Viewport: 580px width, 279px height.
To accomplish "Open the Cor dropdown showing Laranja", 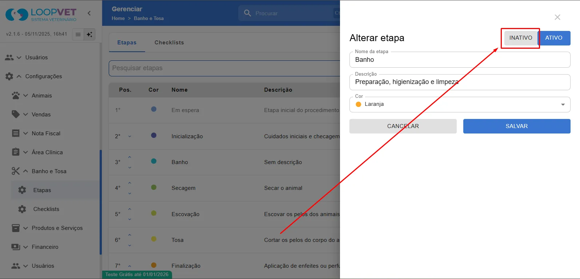I will 460,104.
